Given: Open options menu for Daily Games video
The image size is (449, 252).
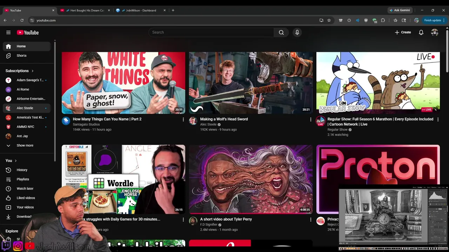Looking at the screenshot, I should pyautogui.click(x=183, y=220).
